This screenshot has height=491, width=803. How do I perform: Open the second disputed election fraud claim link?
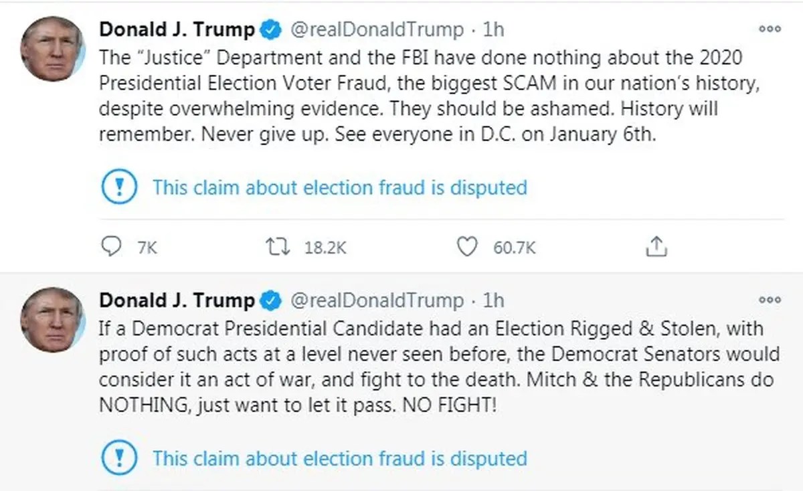(x=339, y=459)
